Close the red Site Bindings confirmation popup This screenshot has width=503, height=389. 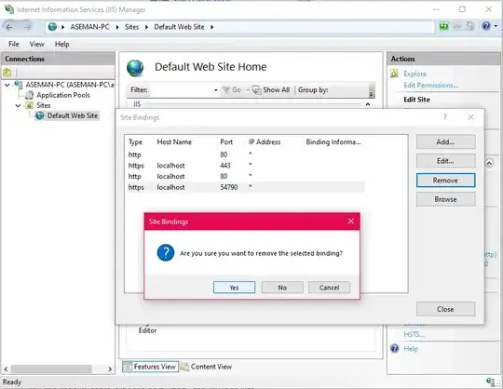[350, 221]
